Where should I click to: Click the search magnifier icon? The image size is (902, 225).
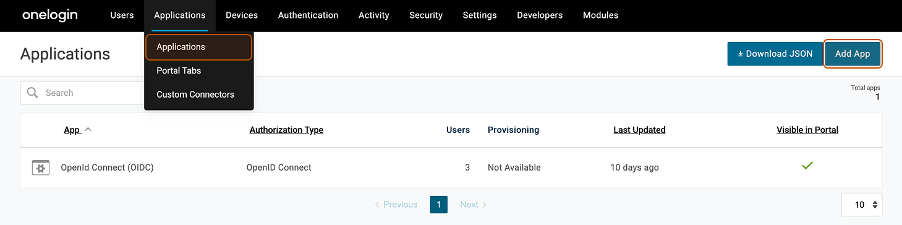(33, 93)
